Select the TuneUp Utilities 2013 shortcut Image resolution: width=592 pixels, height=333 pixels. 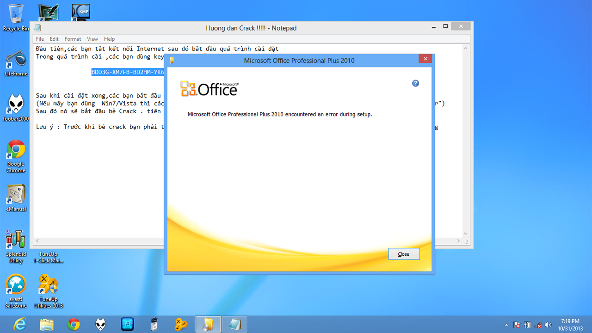tap(48, 291)
